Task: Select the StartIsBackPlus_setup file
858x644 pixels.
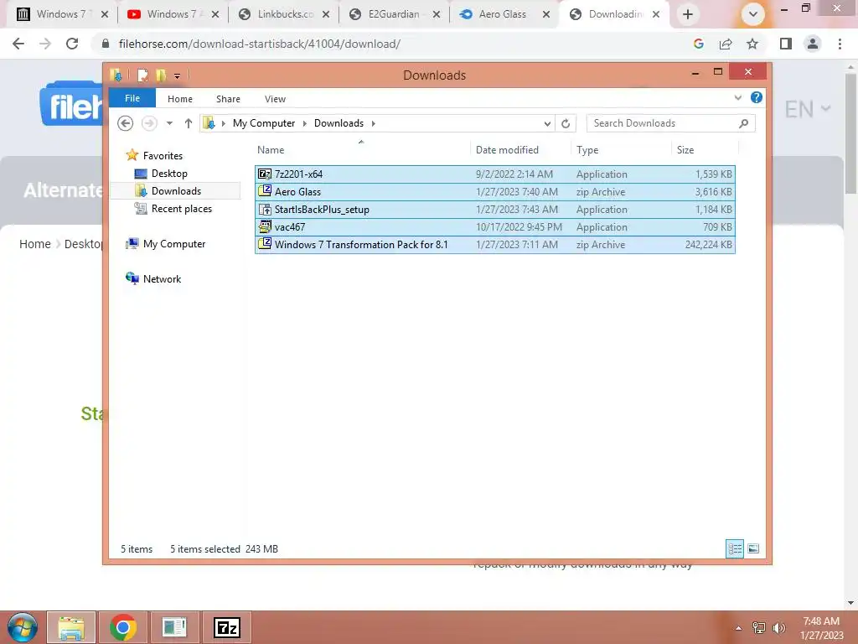Action: 494,209
